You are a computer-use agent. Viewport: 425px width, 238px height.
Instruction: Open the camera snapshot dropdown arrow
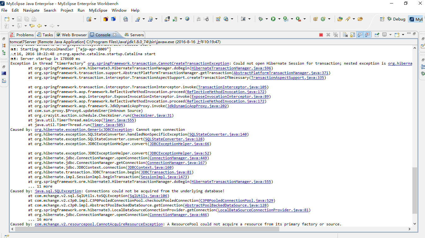click(249, 19)
